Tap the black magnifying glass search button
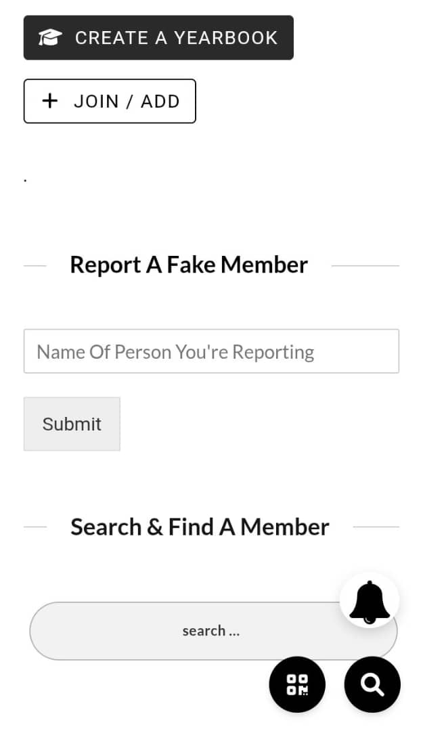The height and width of the screenshot is (731, 423). (x=372, y=684)
